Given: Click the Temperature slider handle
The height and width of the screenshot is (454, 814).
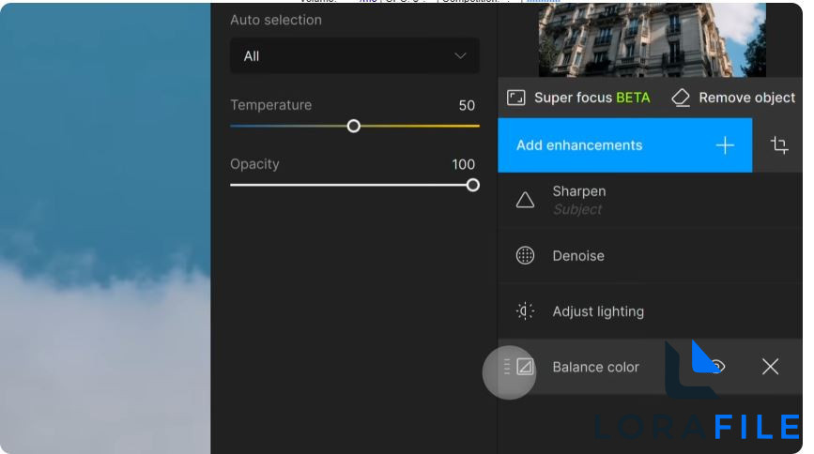Looking at the screenshot, I should click(x=354, y=126).
